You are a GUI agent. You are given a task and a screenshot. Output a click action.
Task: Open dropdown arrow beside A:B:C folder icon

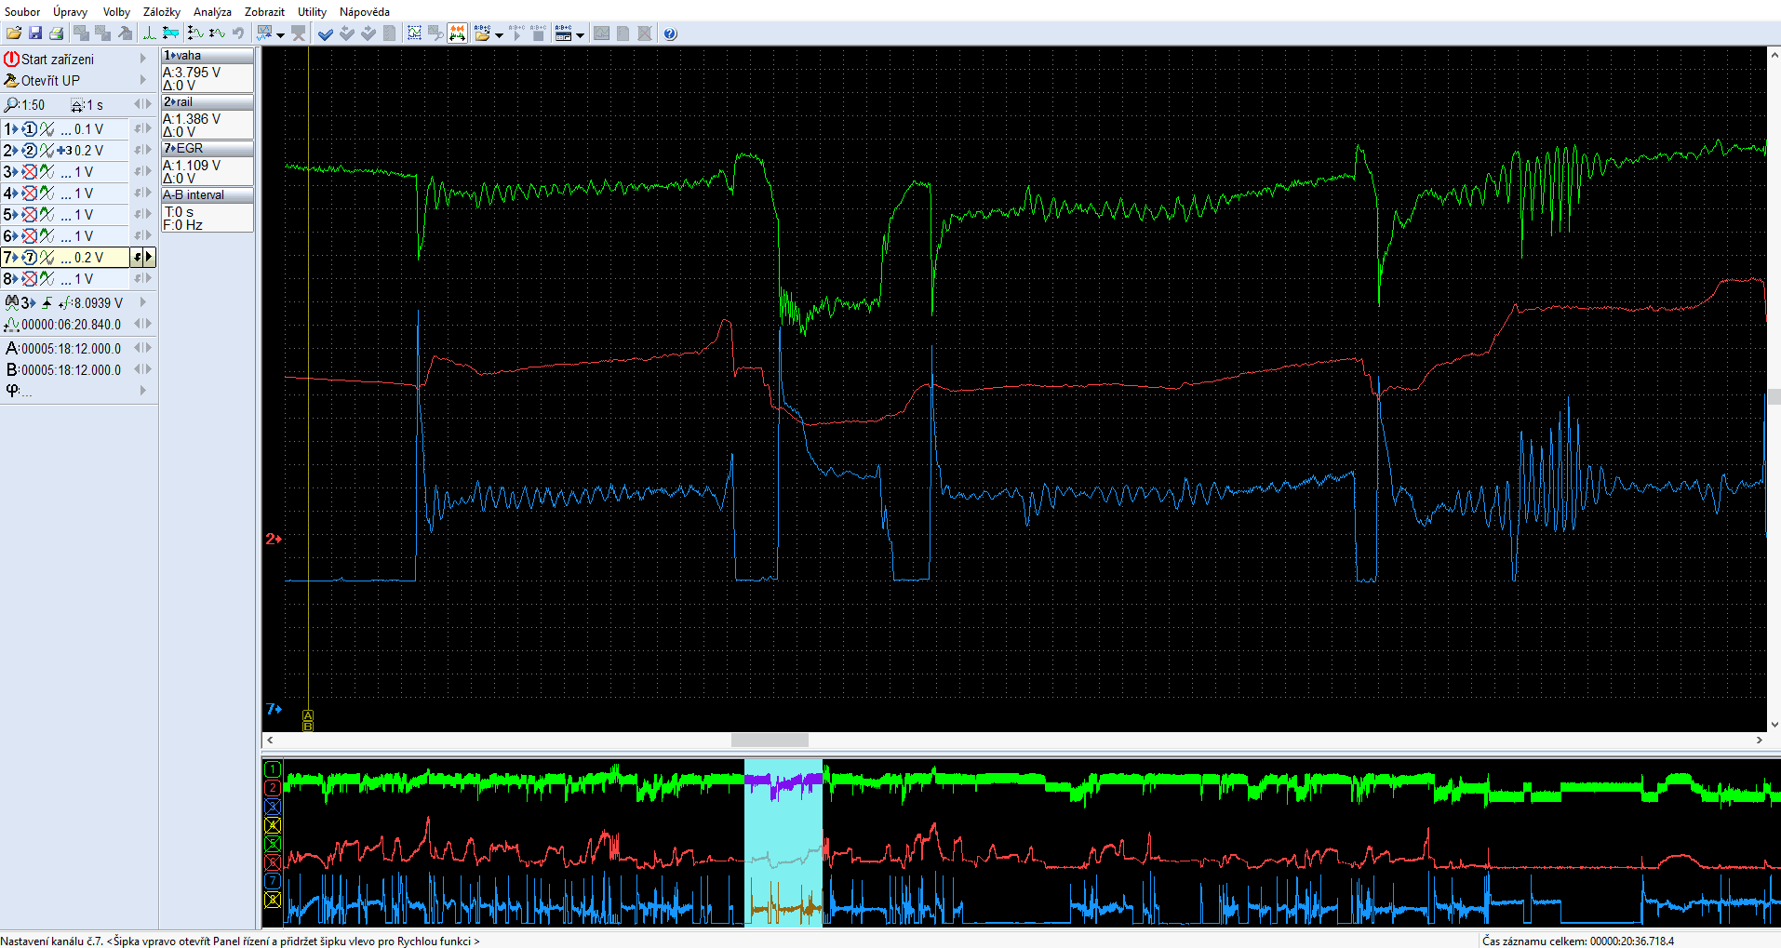pos(500,35)
